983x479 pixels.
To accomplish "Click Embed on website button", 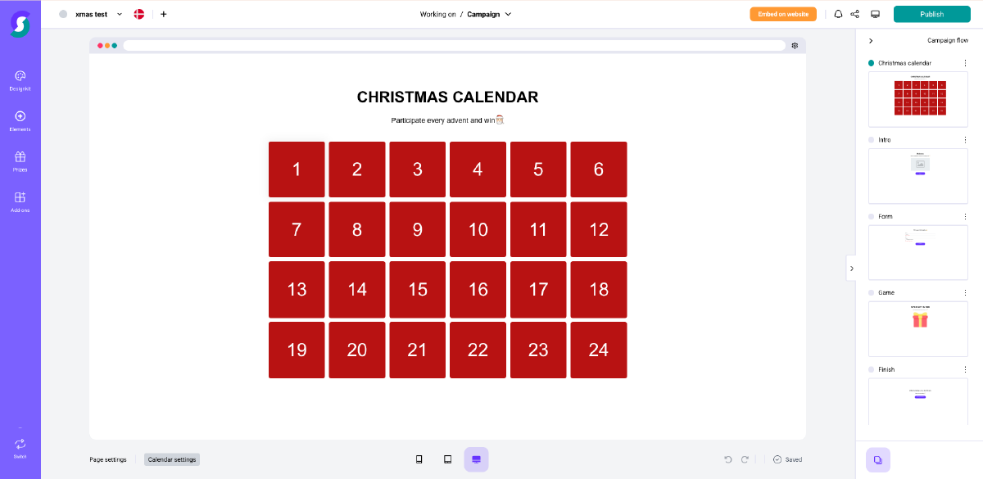I will [783, 14].
